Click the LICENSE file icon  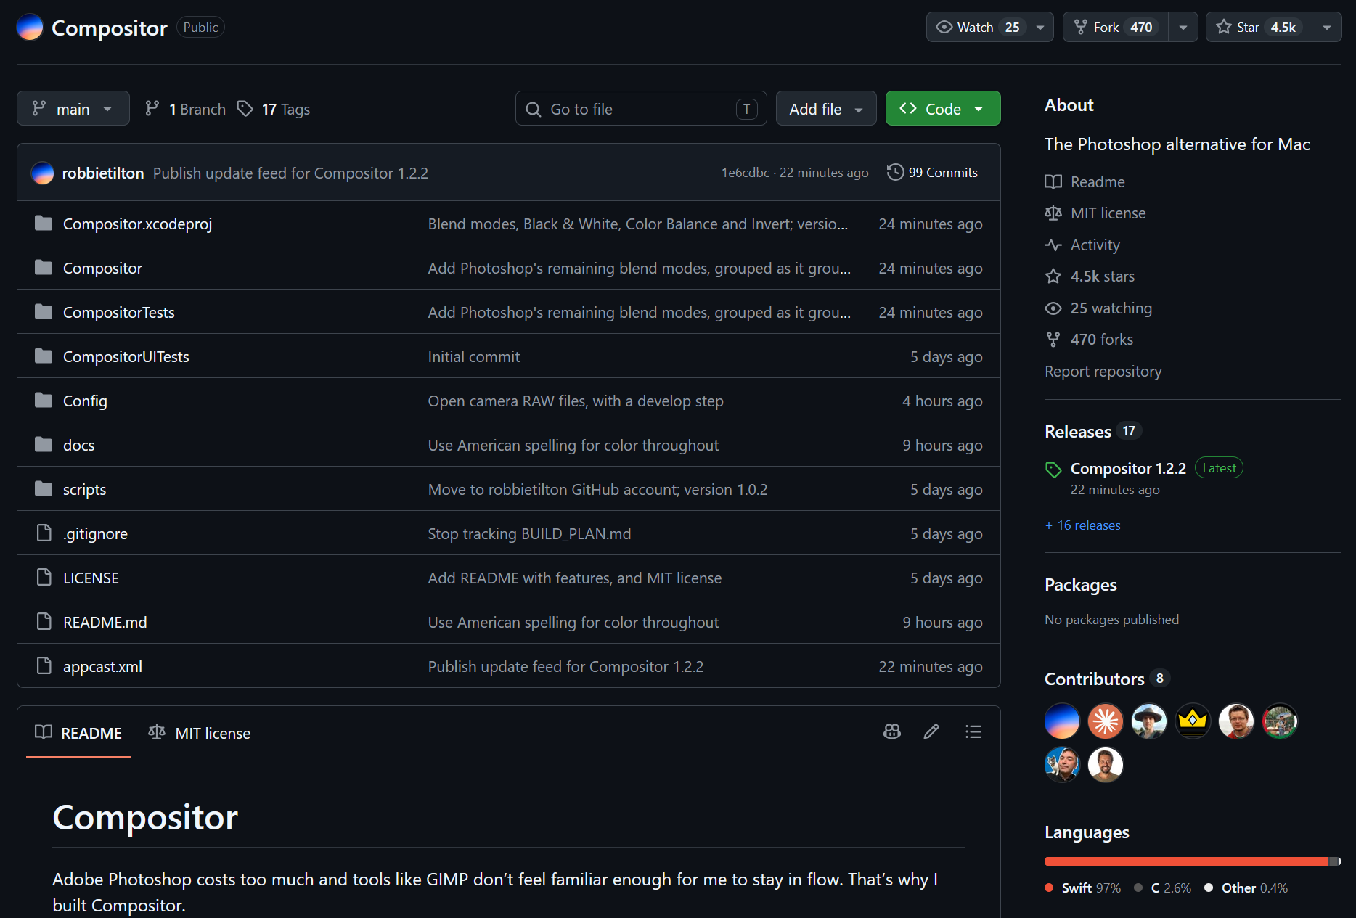point(44,578)
